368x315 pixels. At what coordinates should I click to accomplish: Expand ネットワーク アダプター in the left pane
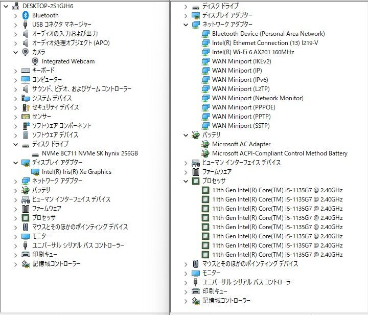[16, 181]
